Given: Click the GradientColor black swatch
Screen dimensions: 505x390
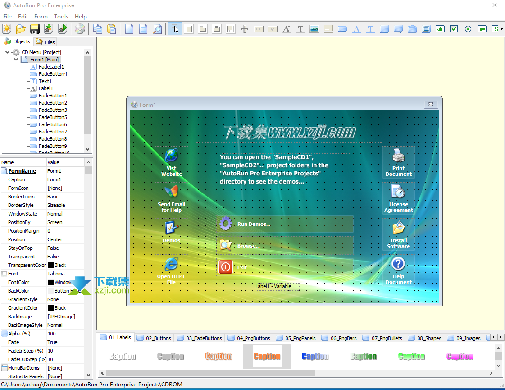Looking at the screenshot, I should pos(51,308).
